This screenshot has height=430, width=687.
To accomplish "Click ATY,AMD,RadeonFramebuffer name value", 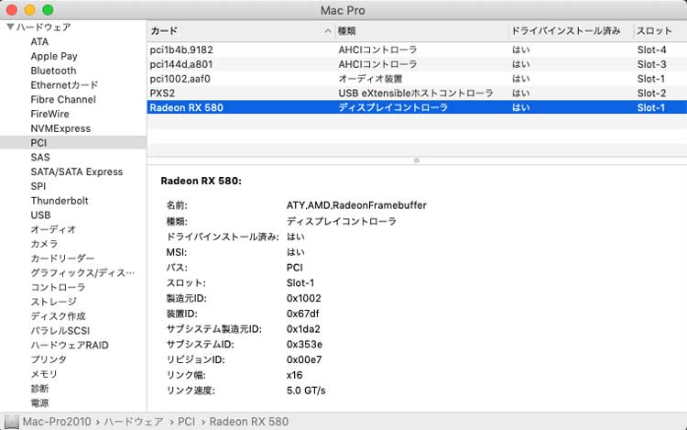I will pyautogui.click(x=356, y=205).
